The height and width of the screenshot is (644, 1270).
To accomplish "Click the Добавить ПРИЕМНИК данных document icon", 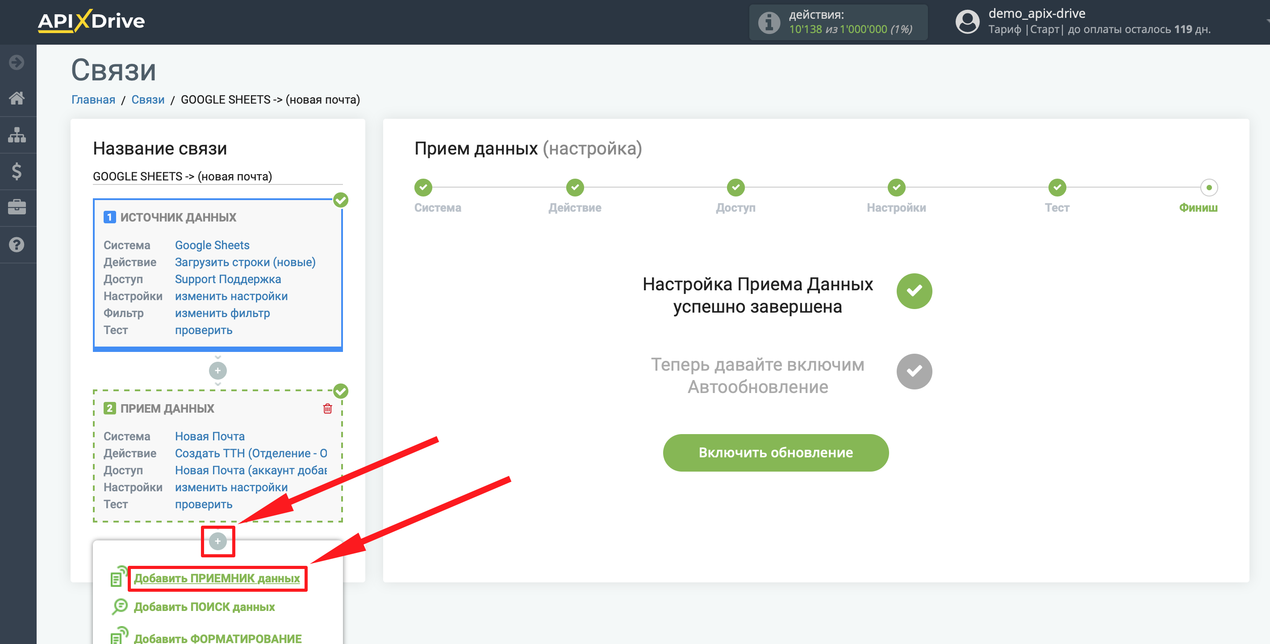I will (118, 577).
